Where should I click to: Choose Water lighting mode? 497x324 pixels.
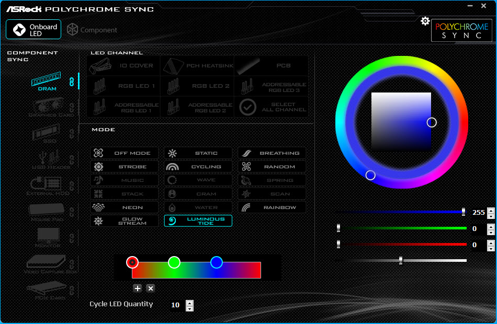pos(198,207)
